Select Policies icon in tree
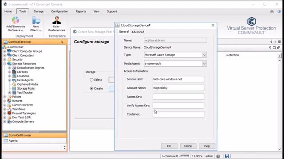This screenshot has height=159, width=284. tap(9, 97)
